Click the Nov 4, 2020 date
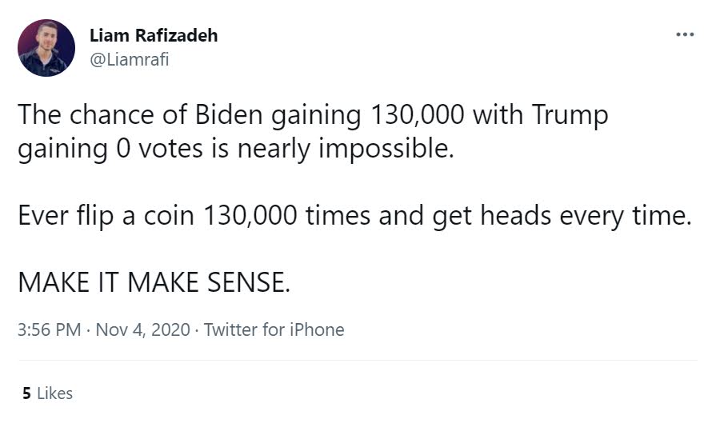 tap(142, 329)
